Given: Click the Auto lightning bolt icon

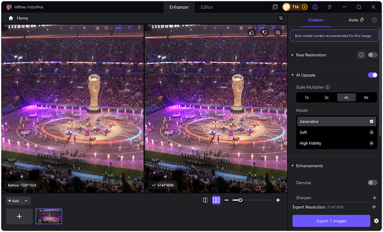Looking at the screenshot, I should tap(362, 20).
